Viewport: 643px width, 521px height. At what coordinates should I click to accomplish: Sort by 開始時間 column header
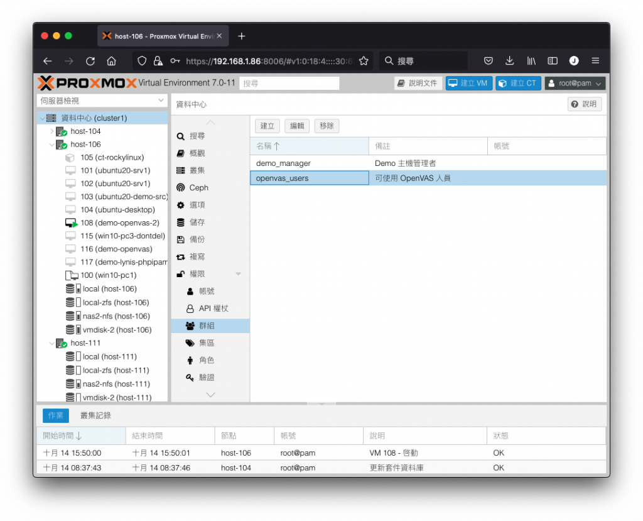pyautogui.click(x=81, y=436)
